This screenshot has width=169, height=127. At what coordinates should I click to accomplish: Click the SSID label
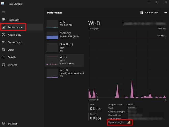click(x=111, y=108)
